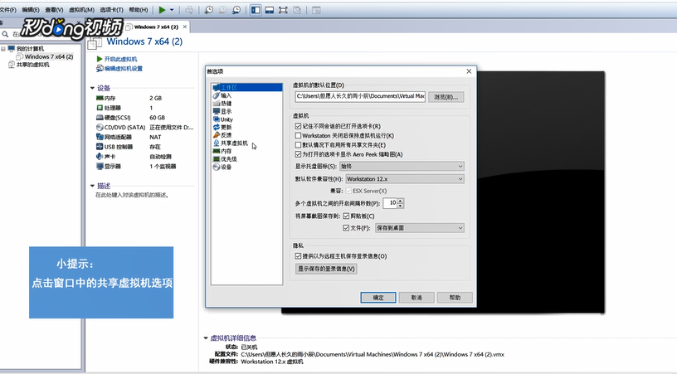Click the console view toolbar icon
Viewport: 677px width, 374px height.
pyautogui.click(x=316, y=9)
